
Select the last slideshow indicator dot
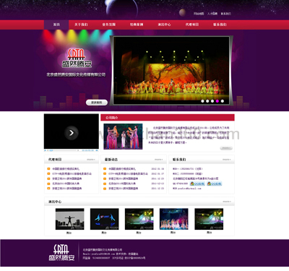[x=223, y=101]
